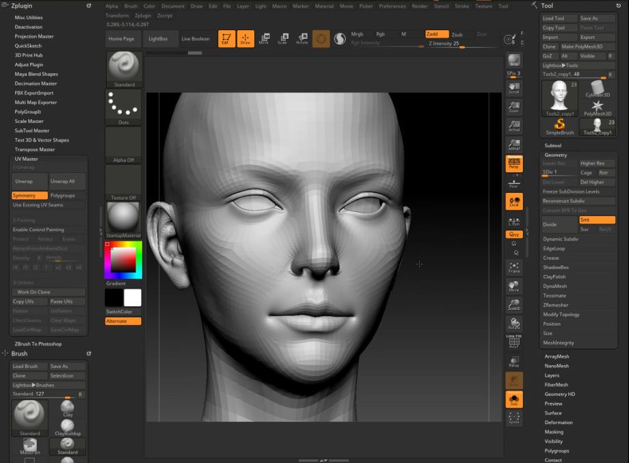Expand the Masking section
Viewport: 629px width, 463px height.
[x=554, y=432]
